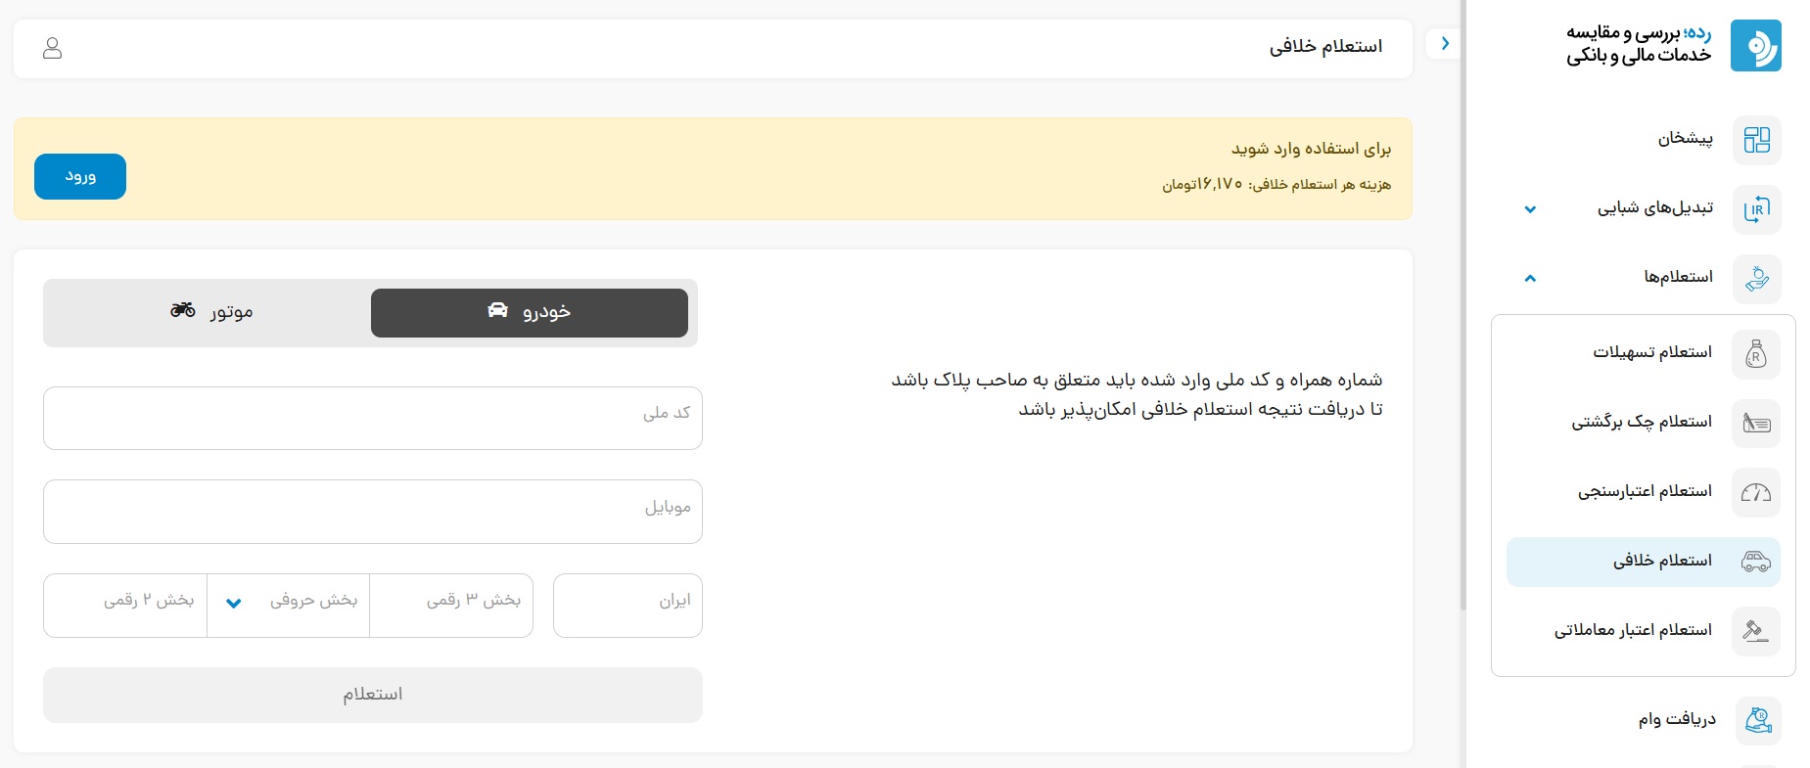Screen dimensions: 1810x768
Task: Click the user profile icon
Action: click(53, 48)
